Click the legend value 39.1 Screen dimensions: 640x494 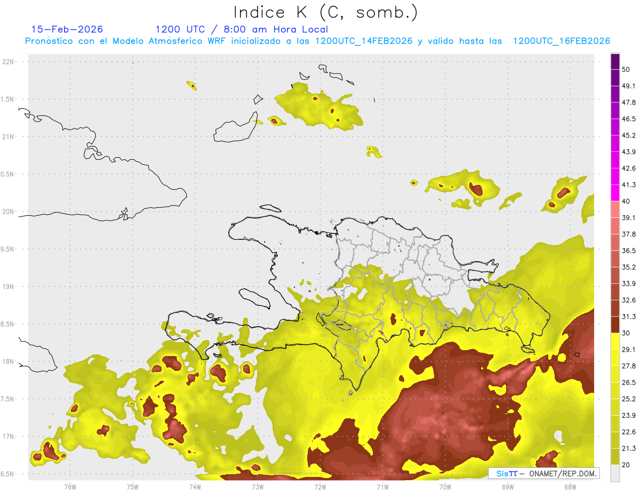[629, 217]
